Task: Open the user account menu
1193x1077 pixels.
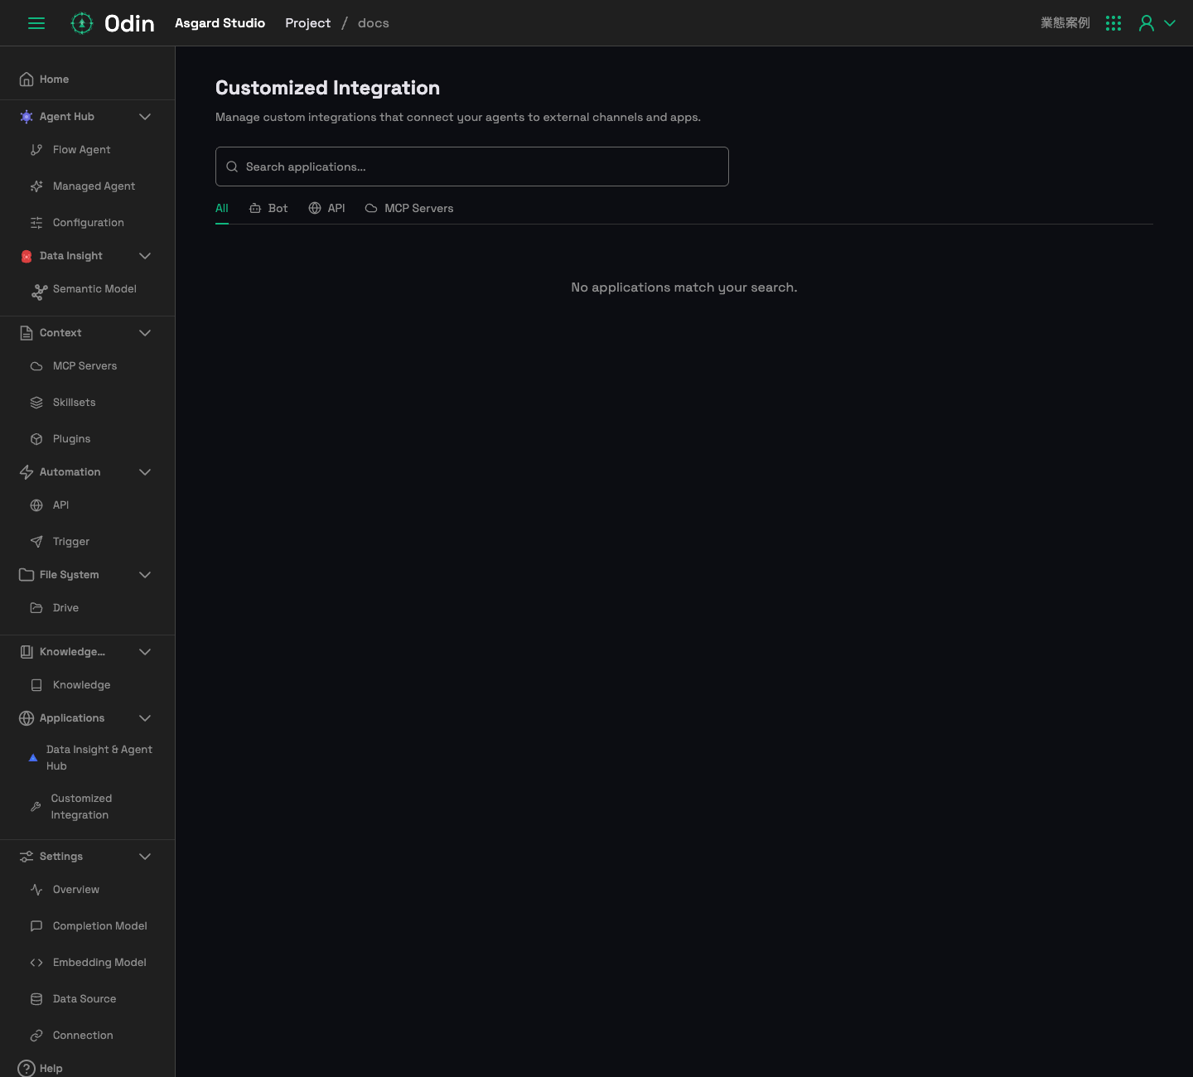Action: (1157, 23)
